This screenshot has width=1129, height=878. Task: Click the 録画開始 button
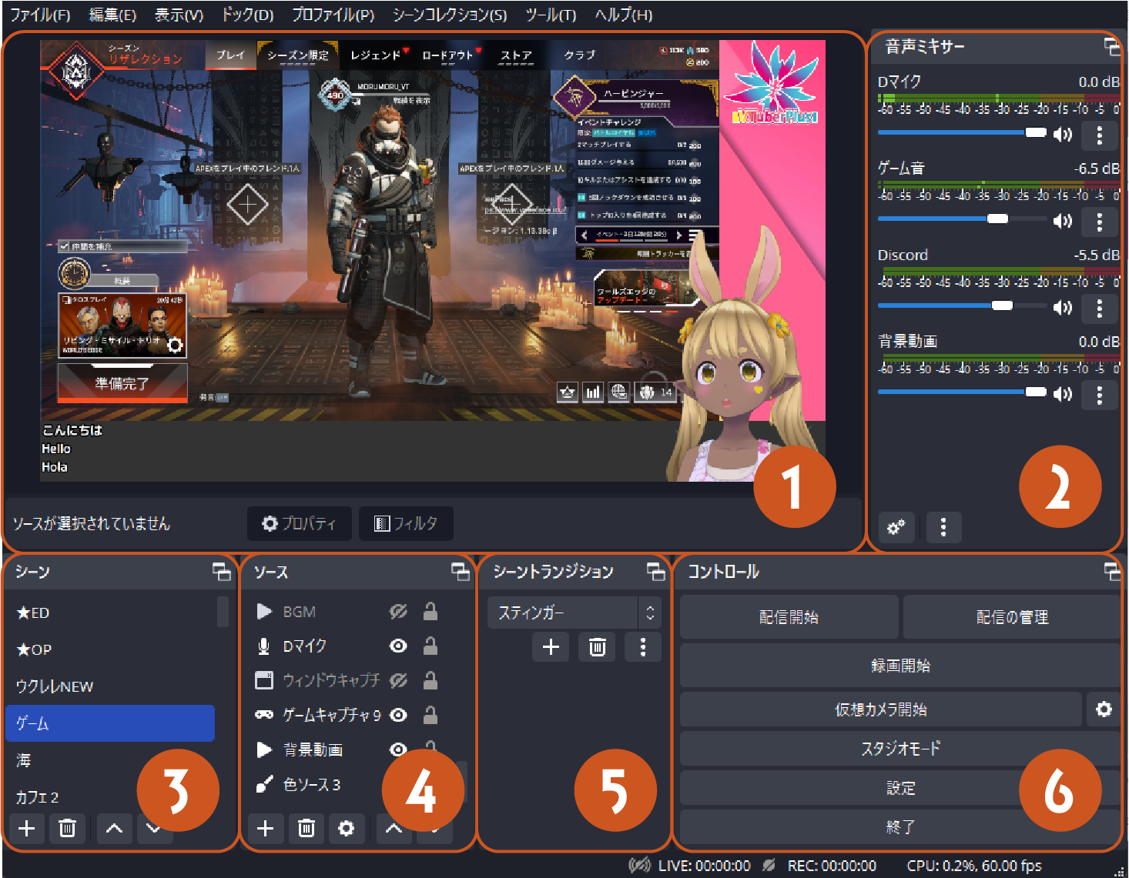pos(900,666)
